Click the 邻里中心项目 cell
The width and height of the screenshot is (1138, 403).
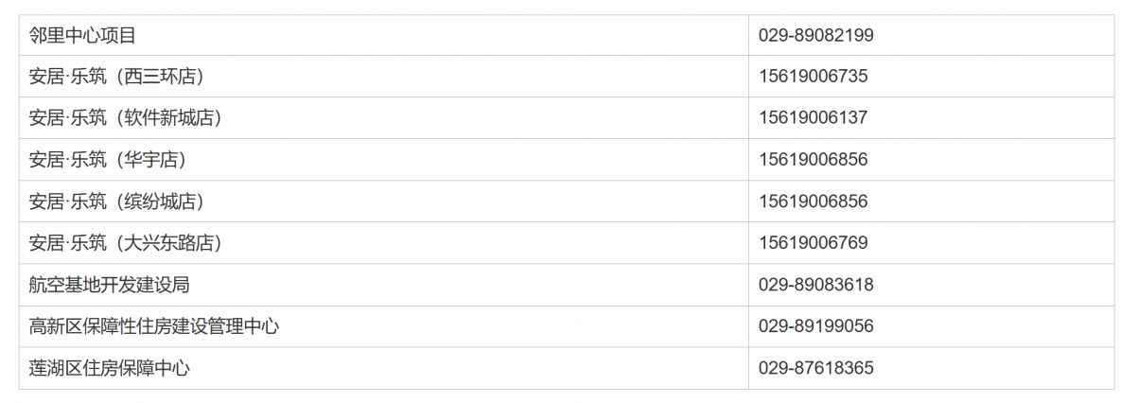click(83, 35)
